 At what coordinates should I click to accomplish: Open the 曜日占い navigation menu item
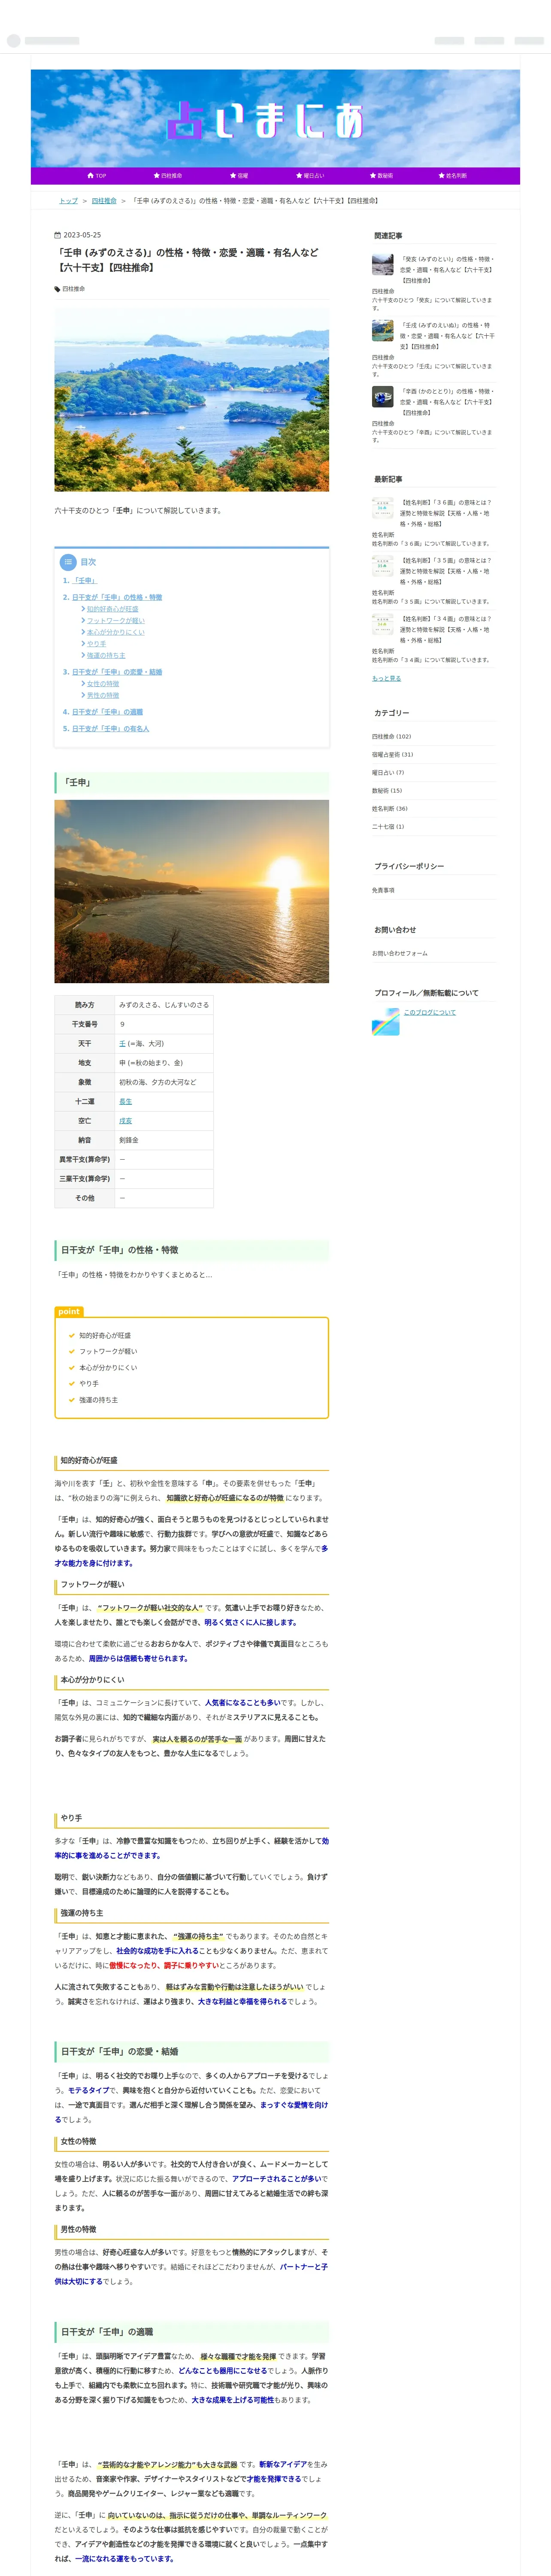point(309,175)
